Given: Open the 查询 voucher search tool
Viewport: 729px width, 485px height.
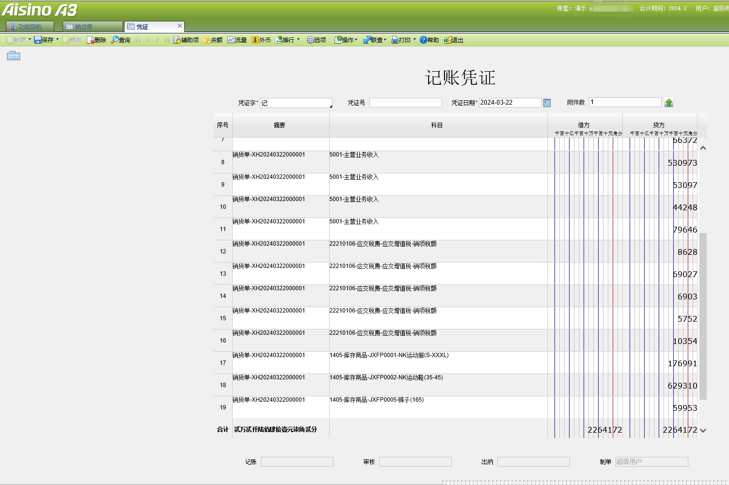Looking at the screenshot, I should (121, 40).
